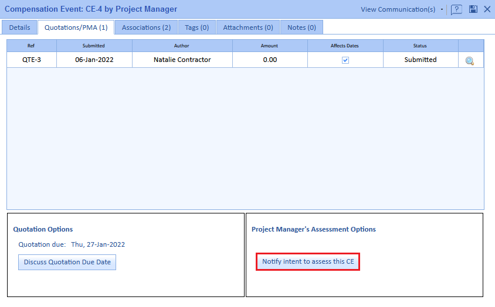Sort by the Submitted column header

tap(94, 46)
